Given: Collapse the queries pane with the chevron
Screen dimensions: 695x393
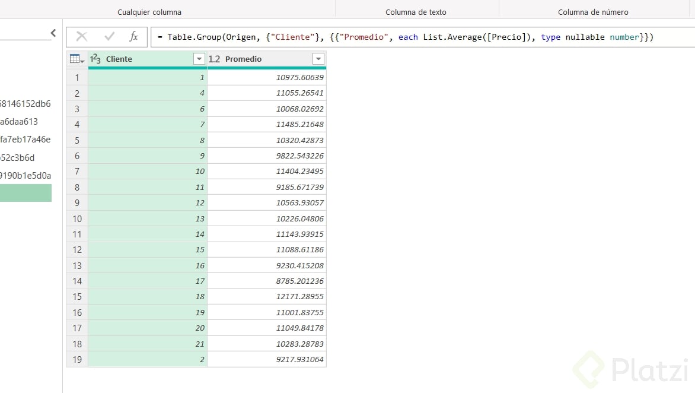Looking at the screenshot, I should (53, 33).
